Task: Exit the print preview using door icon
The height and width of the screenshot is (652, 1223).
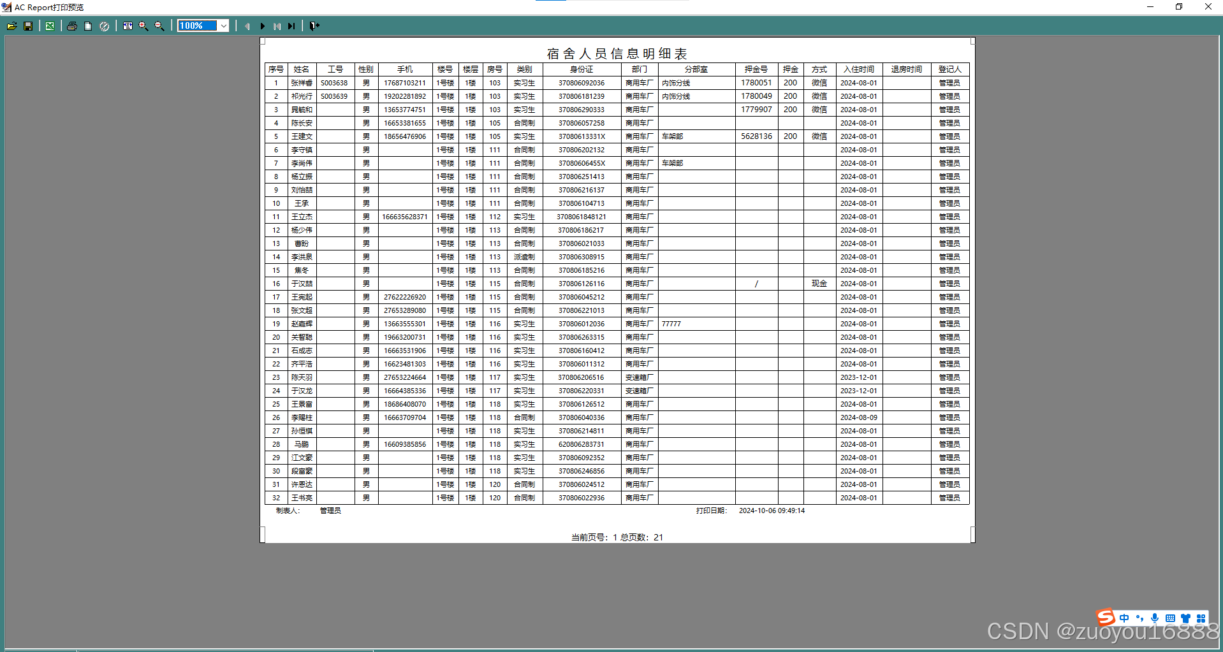Action: pyautogui.click(x=314, y=26)
